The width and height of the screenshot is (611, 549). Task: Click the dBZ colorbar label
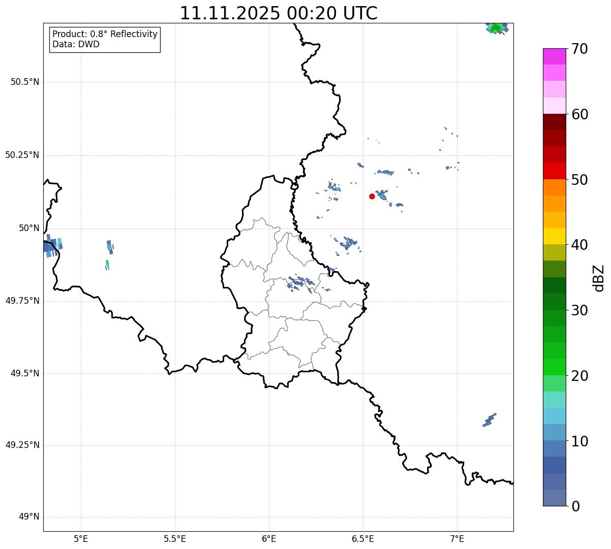[x=599, y=278]
